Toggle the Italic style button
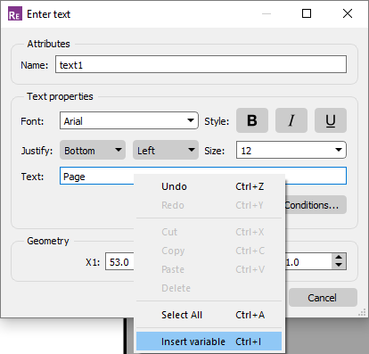Screen dimensions: 369x354 (291, 120)
